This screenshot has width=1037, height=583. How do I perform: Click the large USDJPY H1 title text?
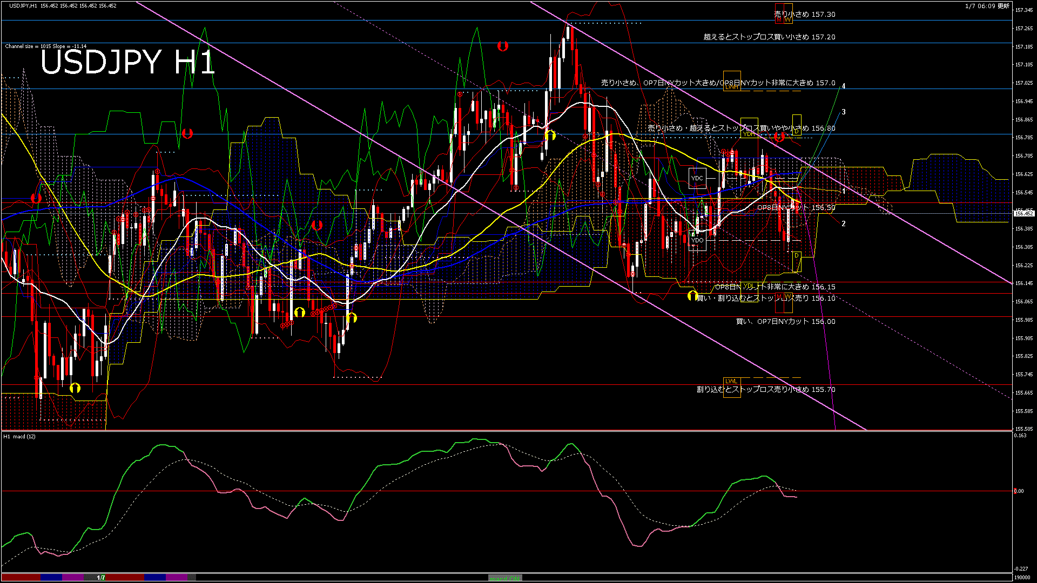pos(127,62)
